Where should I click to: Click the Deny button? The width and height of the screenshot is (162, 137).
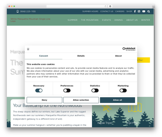(44, 100)
